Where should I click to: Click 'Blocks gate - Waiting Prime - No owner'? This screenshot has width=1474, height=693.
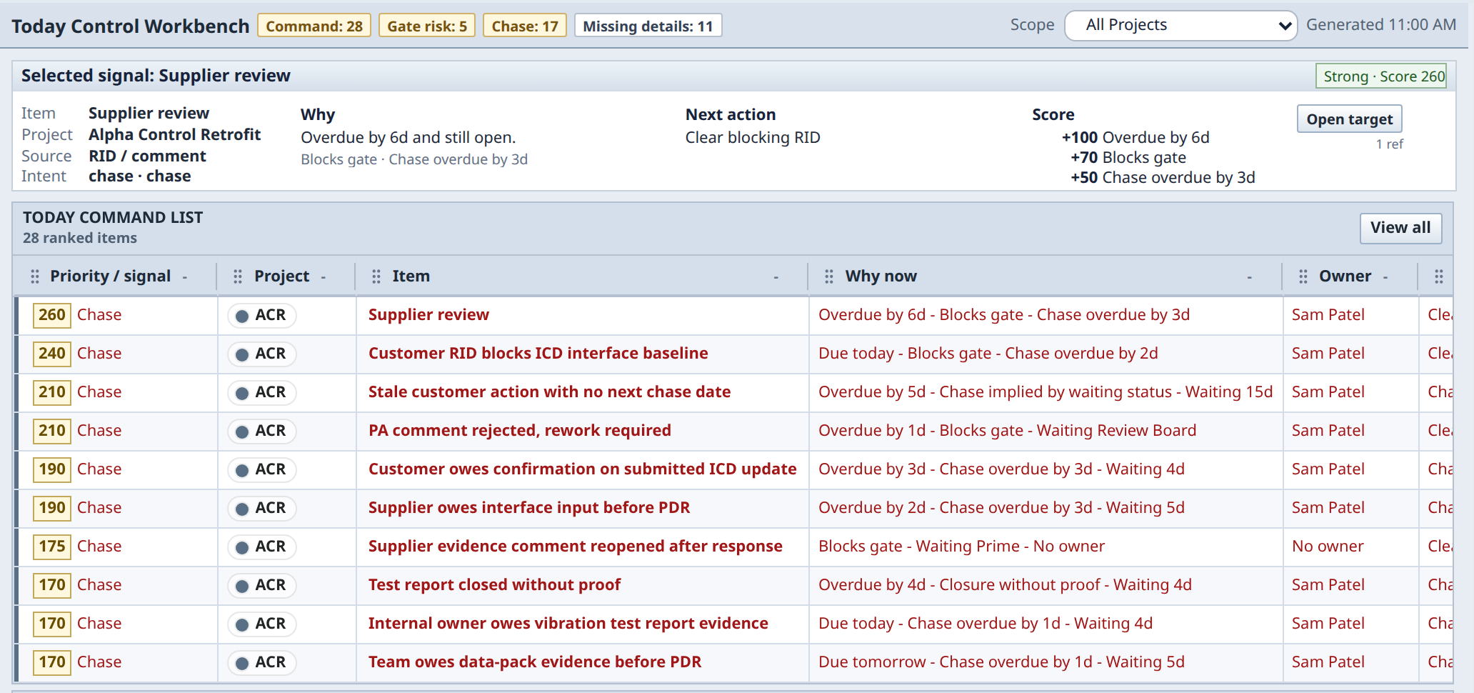point(961,547)
